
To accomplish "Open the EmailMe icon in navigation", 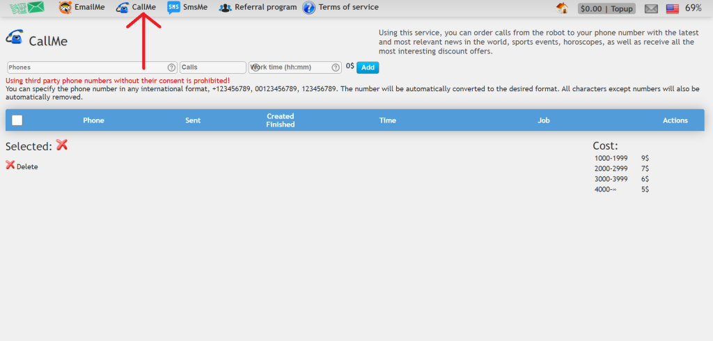I will point(65,7).
